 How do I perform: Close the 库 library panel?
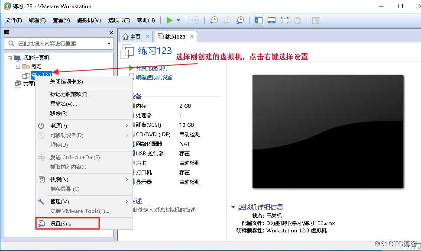click(111, 32)
